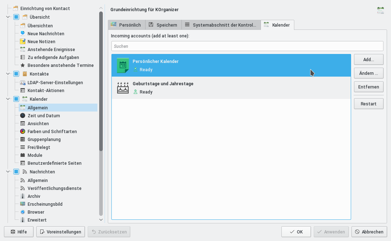Switch to the Persönlich tab
391x241 pixels.
126,25
